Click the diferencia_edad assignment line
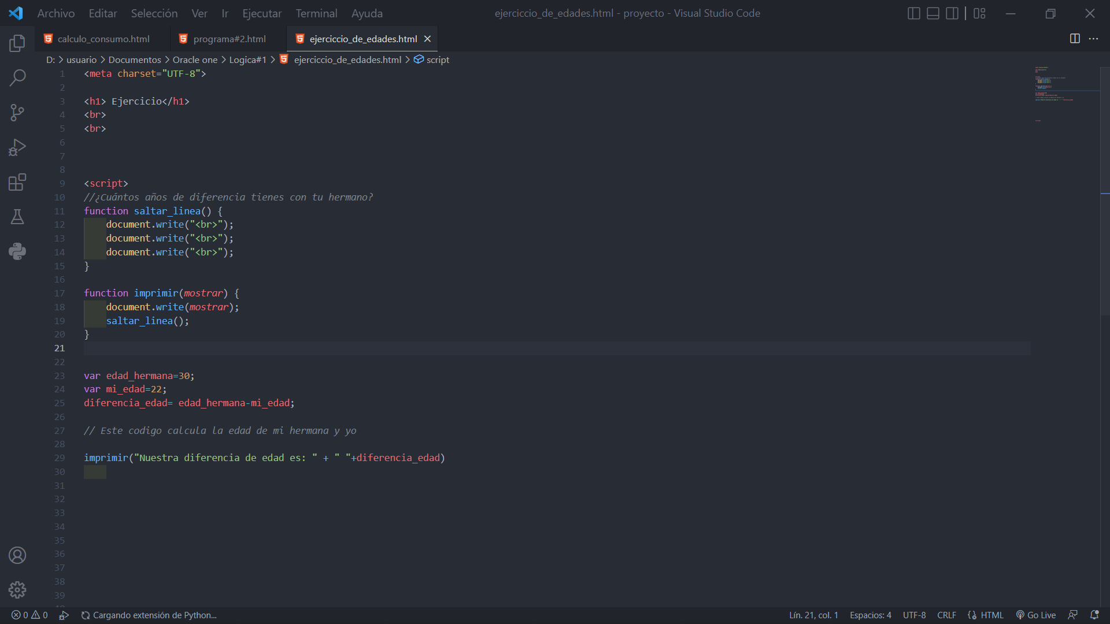The width and height of the screenshot is (1110, 624). click(189, 403)
